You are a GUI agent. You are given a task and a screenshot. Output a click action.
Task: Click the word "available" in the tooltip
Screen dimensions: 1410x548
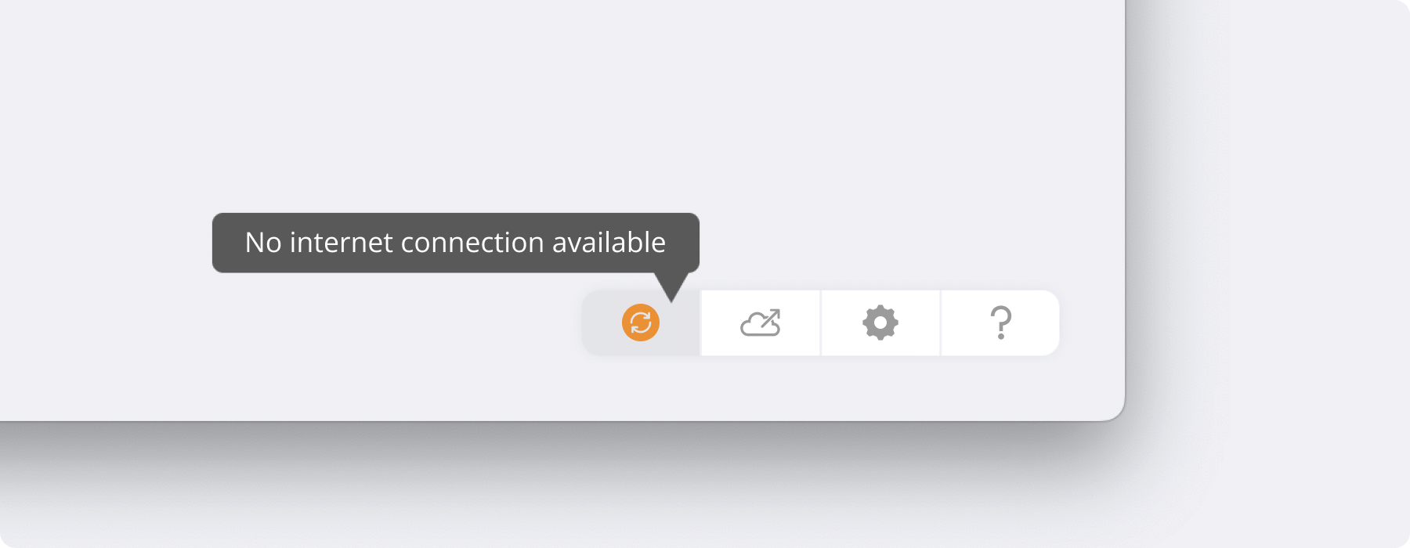(609, 243)
